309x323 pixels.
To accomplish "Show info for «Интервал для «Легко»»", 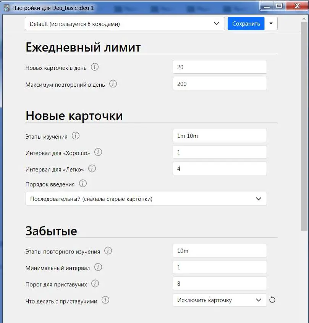I will coord(92,169).
